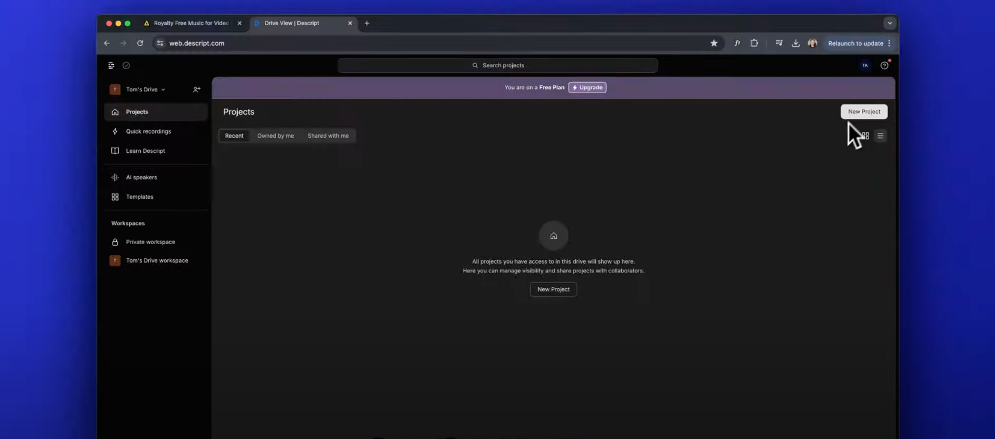The height and width of the screenshot is (439, 995).
Task: Click the Search projects field
Action: pos(497,65)
